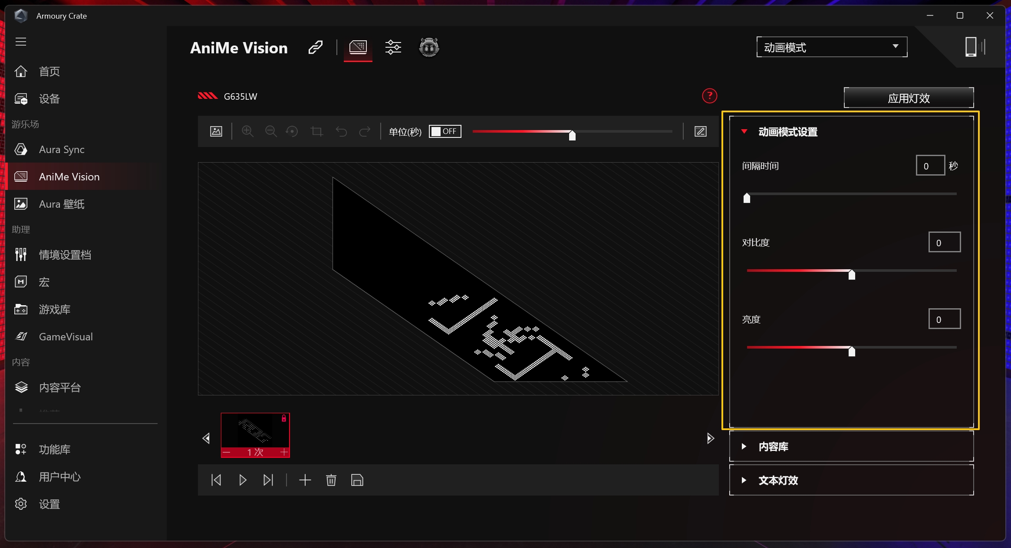
Task: Click the 亮度 slider handle
Action: coord(852,352)
